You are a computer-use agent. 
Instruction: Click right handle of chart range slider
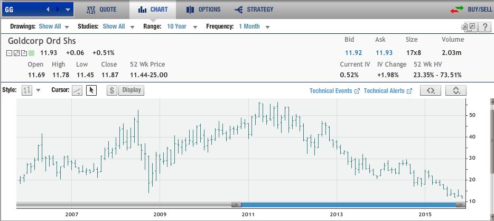click(x=461, y=205)
